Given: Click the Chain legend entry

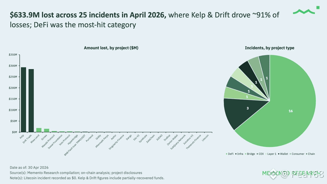Looking at the screenshot, I should pyautogui.click(x=310, y=154).
